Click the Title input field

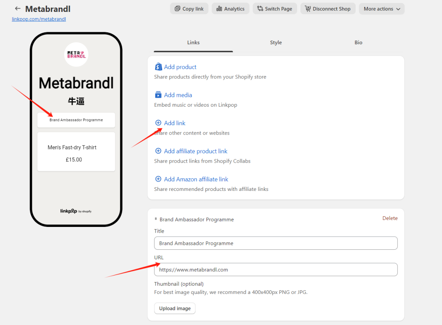(x=276, y=243)
